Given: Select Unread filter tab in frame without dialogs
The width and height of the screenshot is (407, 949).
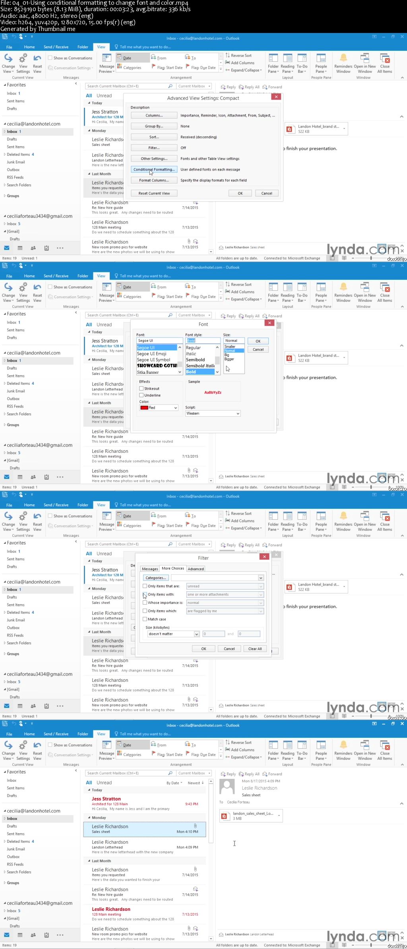Looking at the screenshot, I should (x=104, y=782).
